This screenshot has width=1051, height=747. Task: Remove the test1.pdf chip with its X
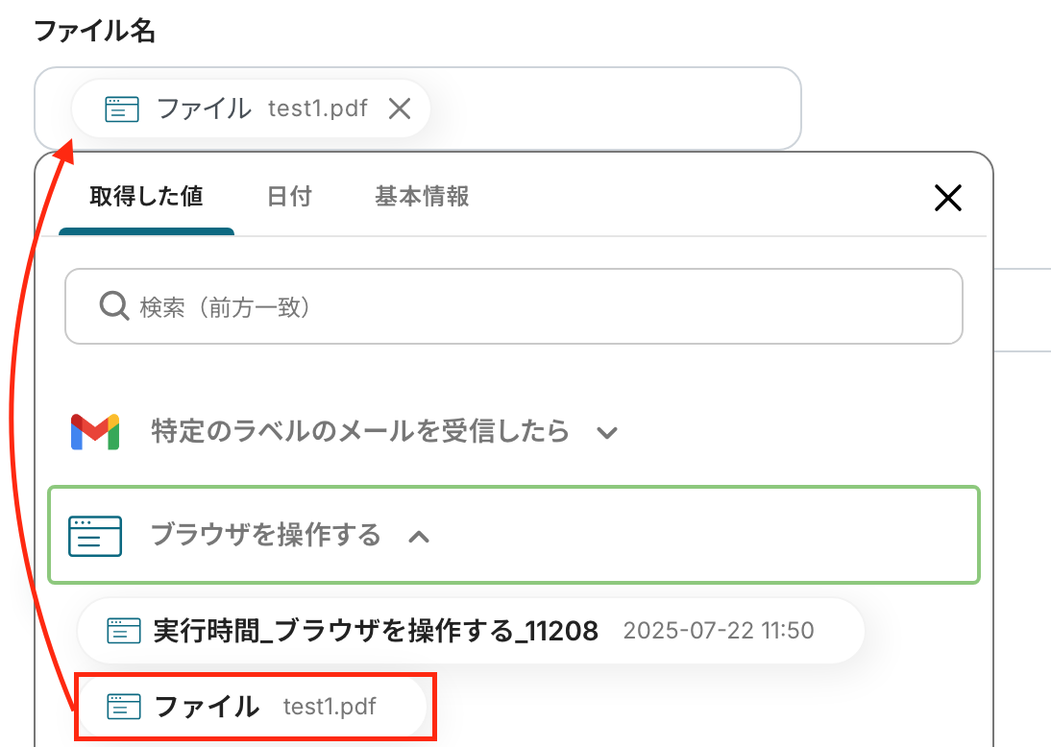(400, 108)
